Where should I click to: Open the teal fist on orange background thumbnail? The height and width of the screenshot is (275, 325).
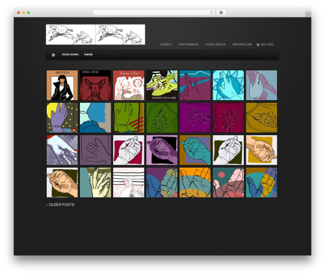[195, 150]
